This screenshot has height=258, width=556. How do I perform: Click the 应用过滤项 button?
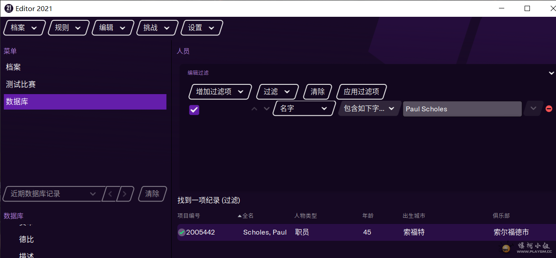[x=361, y=92]
